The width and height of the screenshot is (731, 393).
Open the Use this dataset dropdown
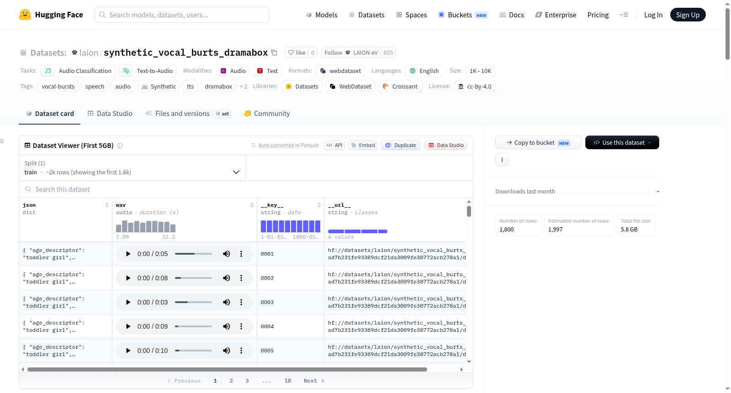(x=622, y=142)
